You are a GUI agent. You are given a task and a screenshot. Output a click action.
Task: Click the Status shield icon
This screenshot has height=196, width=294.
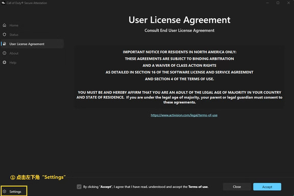(x=5, y=35)
